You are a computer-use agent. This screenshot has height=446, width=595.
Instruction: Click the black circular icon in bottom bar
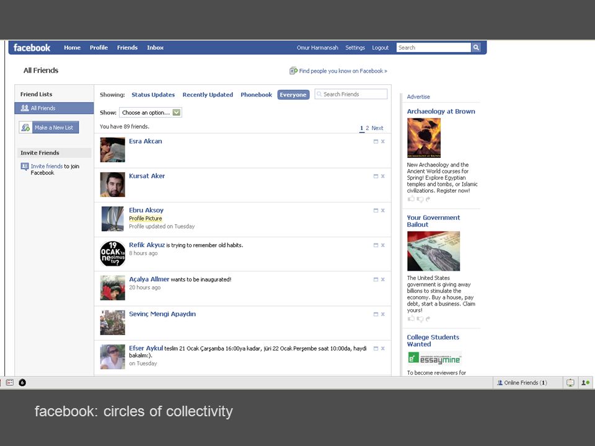(x=22, y=383)
